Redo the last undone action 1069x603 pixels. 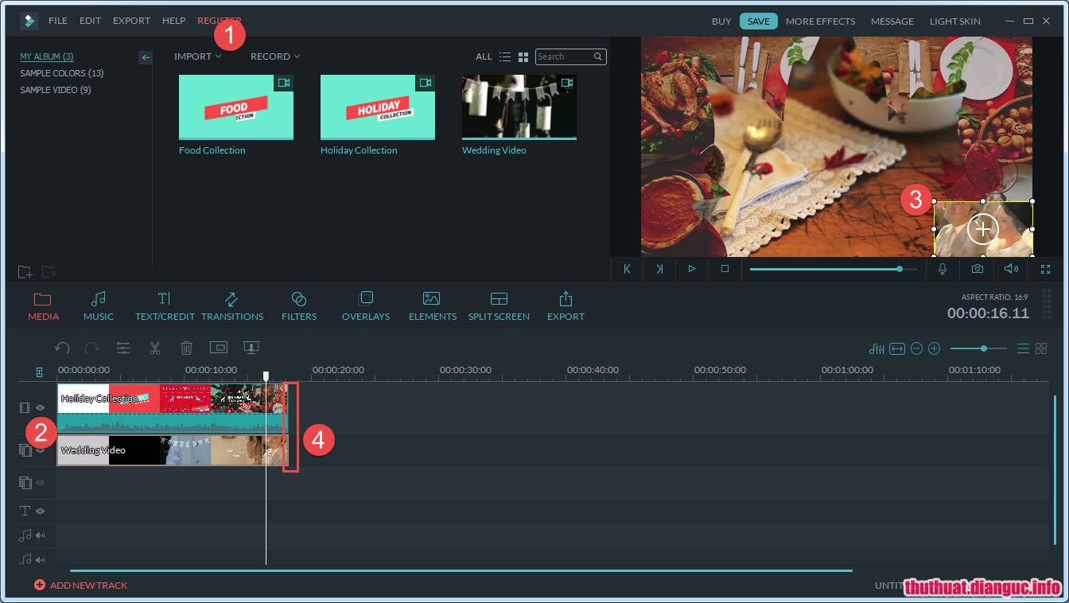[92, 348]
